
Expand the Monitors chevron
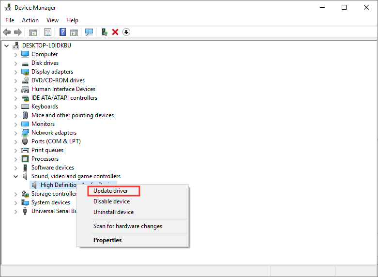[x=15, y=124]
